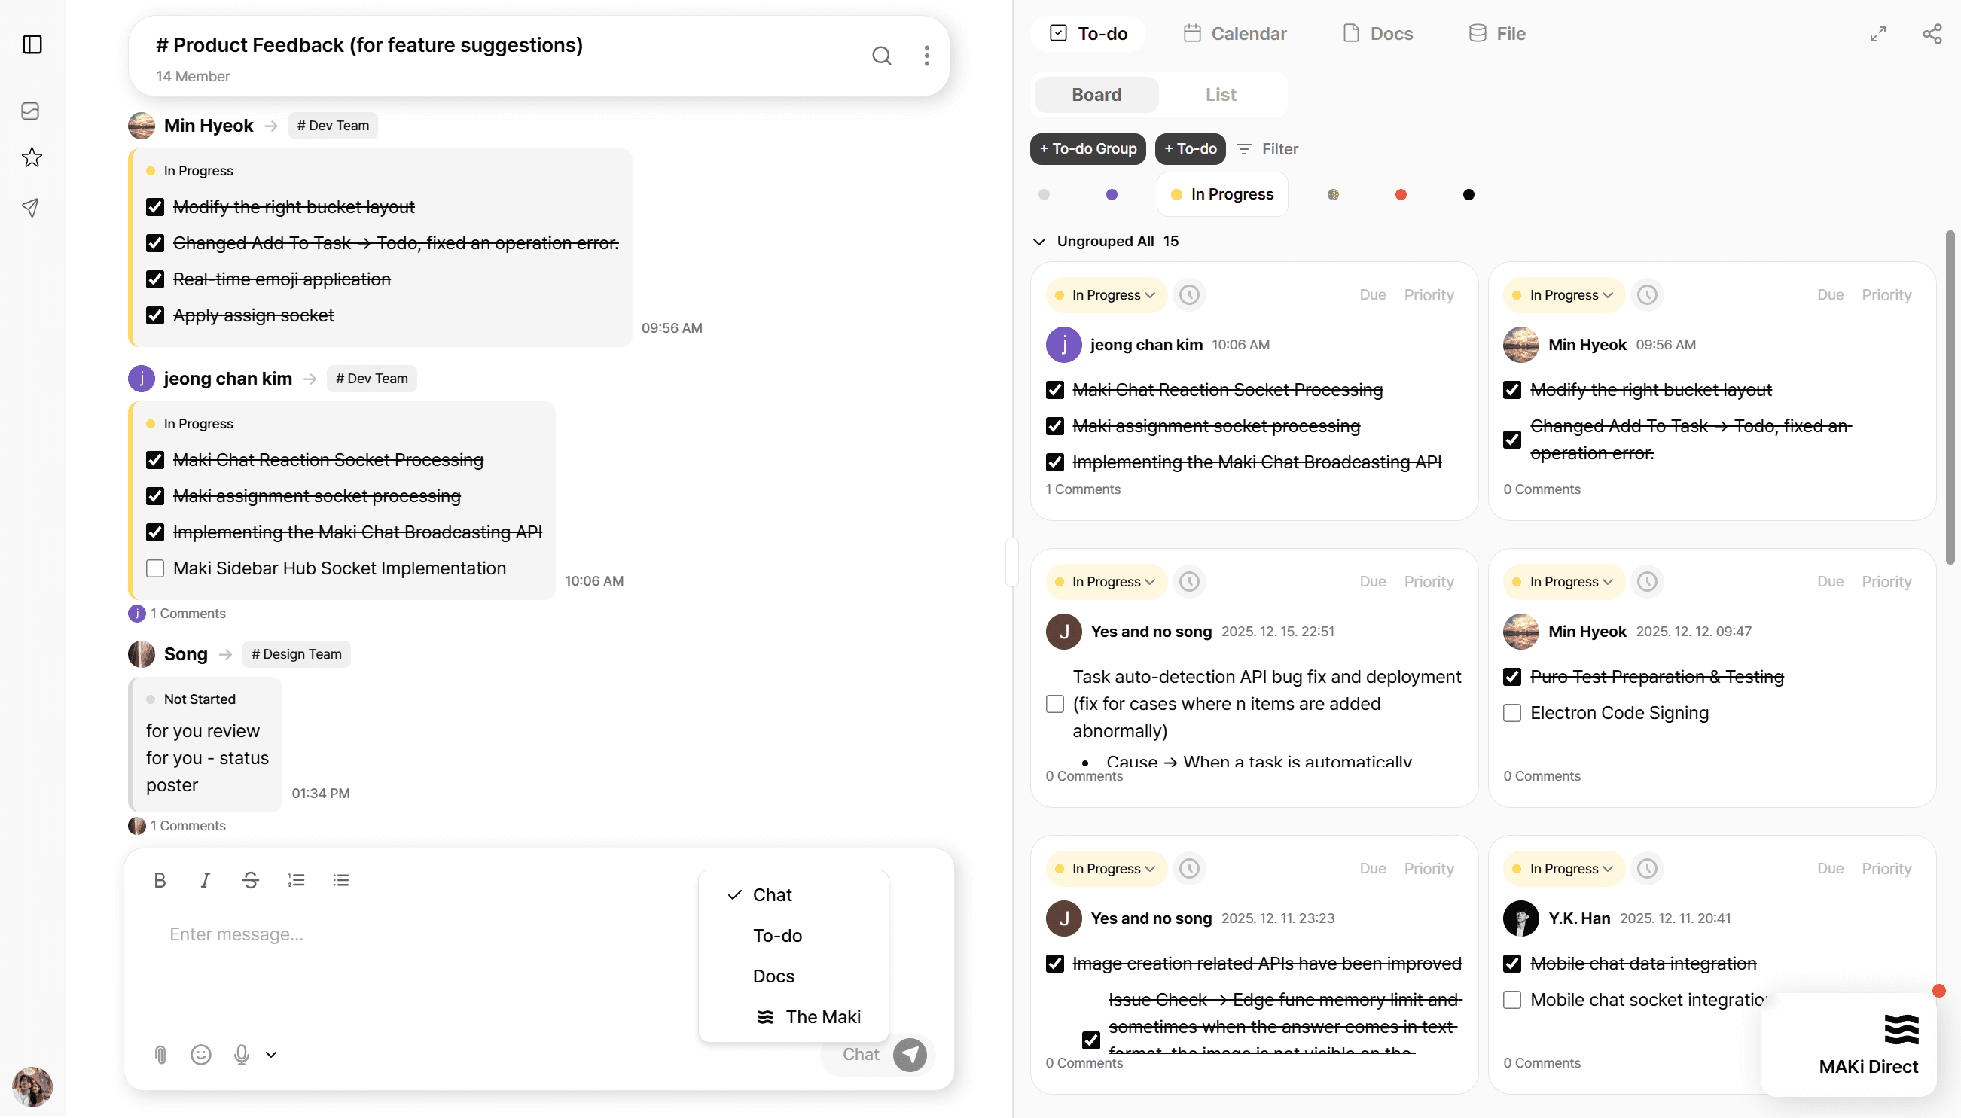The width and height of the screenshot is (1961, 1118).
Task: Uncheck Modify the right bucket layout in chat
Action: point(155,206)
